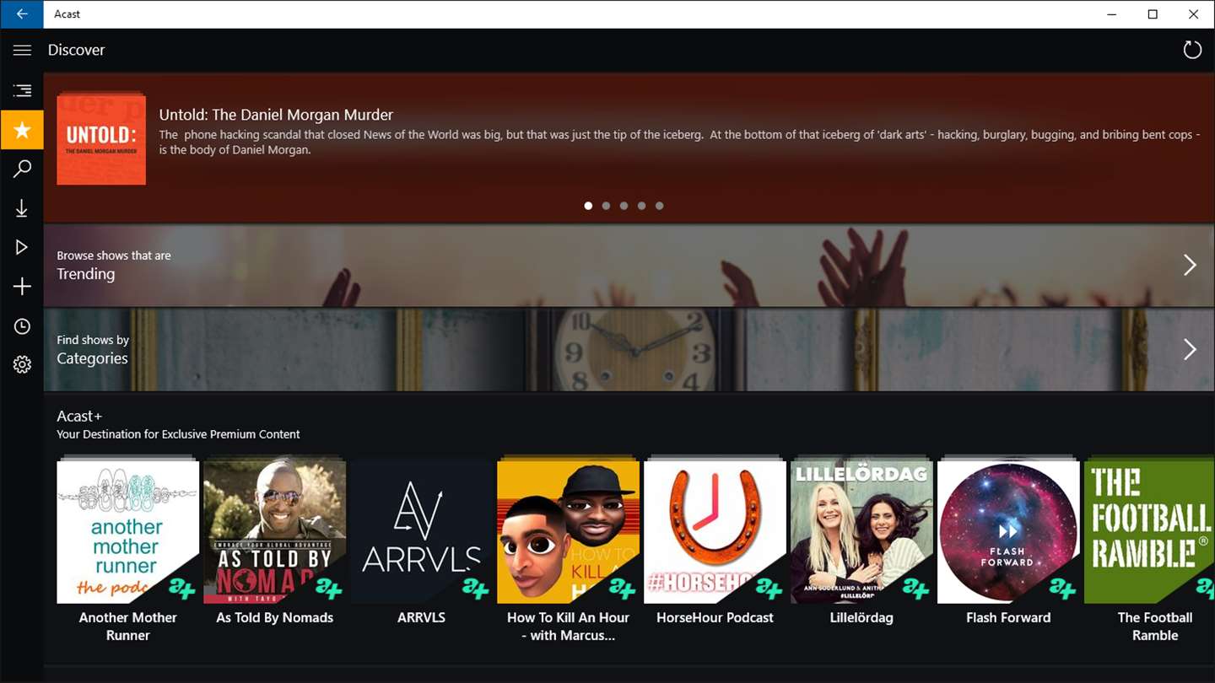Open Untold: The Daniel Morgan Murder title
1215x683 pixels.
276,115
